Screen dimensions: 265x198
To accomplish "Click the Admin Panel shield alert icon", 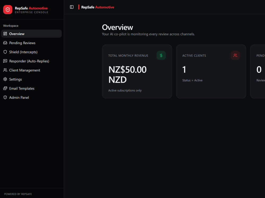I will (x=5, y=97).
